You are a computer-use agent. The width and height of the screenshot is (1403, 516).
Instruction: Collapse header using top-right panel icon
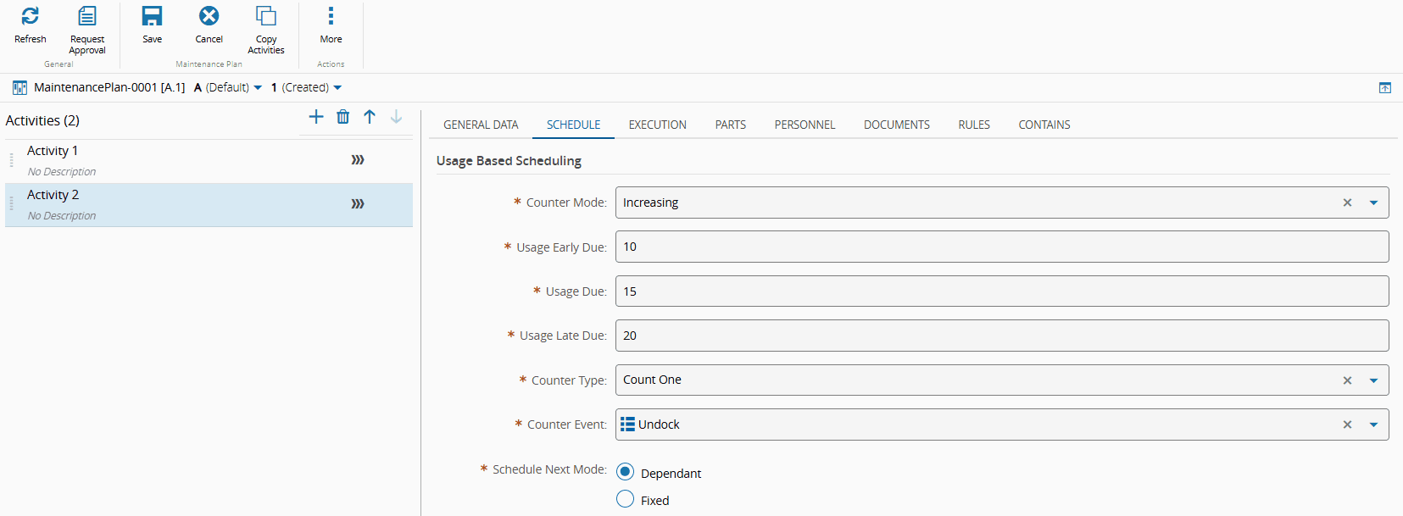pyautogui.click(x=1385, y=88)
